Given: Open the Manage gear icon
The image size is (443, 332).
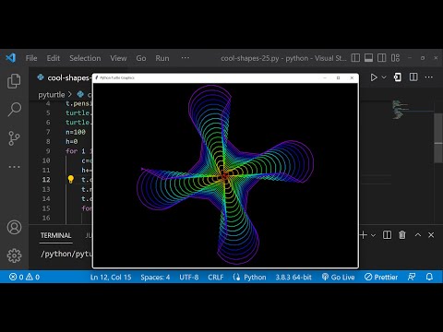Looking at the screenshot, I should click(14, 255).
